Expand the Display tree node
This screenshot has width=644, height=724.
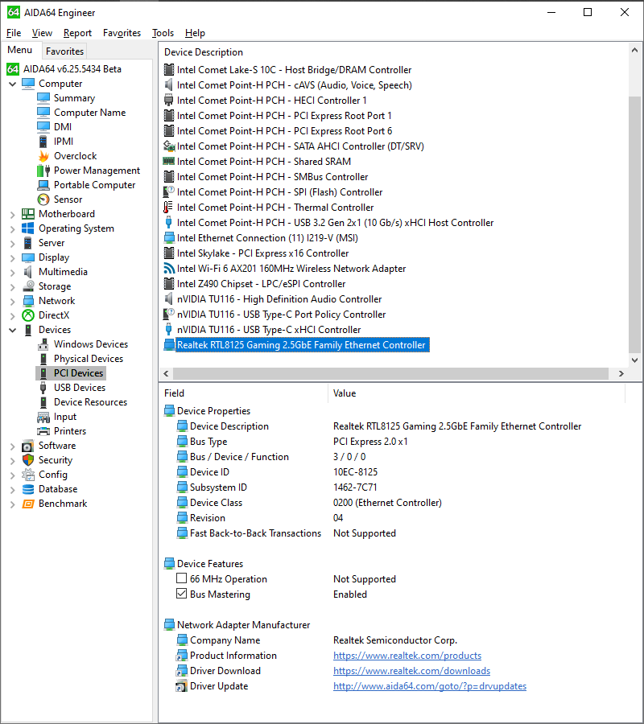pos(12,257)
